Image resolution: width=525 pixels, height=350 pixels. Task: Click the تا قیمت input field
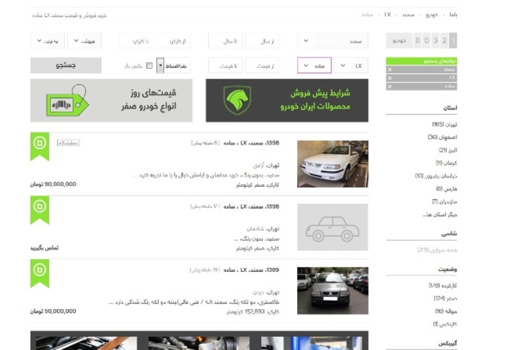tap(225, 66)
